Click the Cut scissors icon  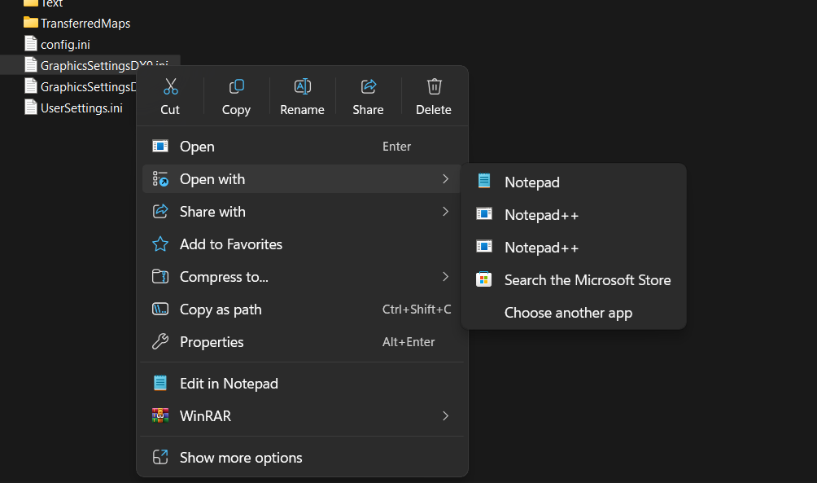[170, 86]
